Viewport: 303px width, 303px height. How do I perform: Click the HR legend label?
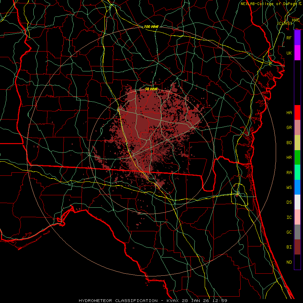(289, 158)
